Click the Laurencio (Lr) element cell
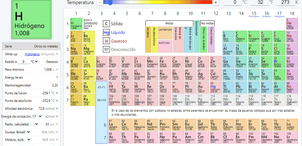The image size is (302, 146). [x=292, y=137]
